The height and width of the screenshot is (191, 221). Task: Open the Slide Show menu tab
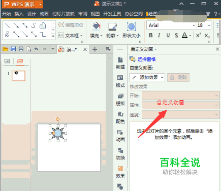point(64,14)
